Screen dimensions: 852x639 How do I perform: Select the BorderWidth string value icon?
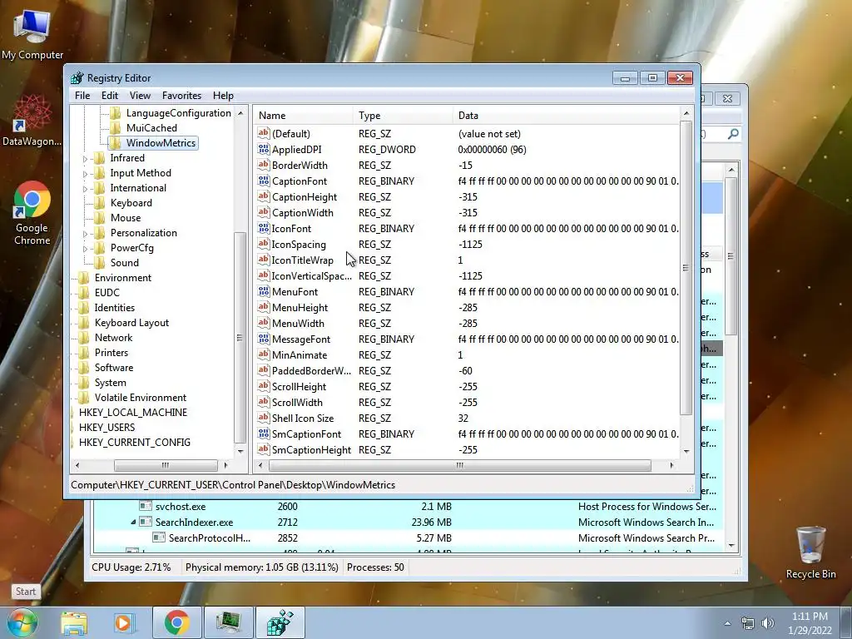pos(264,165)
